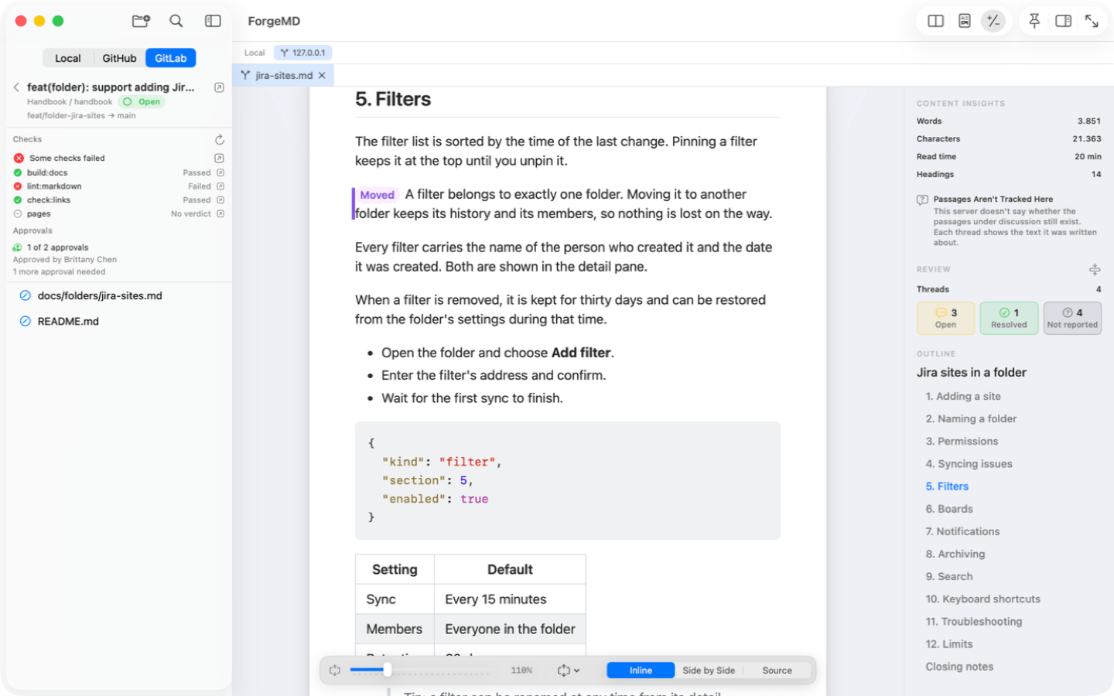The width and height of the screenshot is (1114, 696).
Task: Select the Source view mode
Action: [777, 670]
